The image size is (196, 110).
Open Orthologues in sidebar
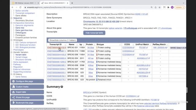[21, 33]
